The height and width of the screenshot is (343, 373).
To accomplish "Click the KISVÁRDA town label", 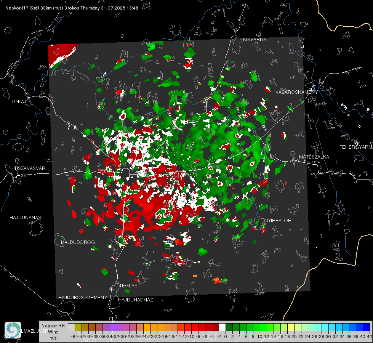I will pyautogui.click(x=255, y=40).
